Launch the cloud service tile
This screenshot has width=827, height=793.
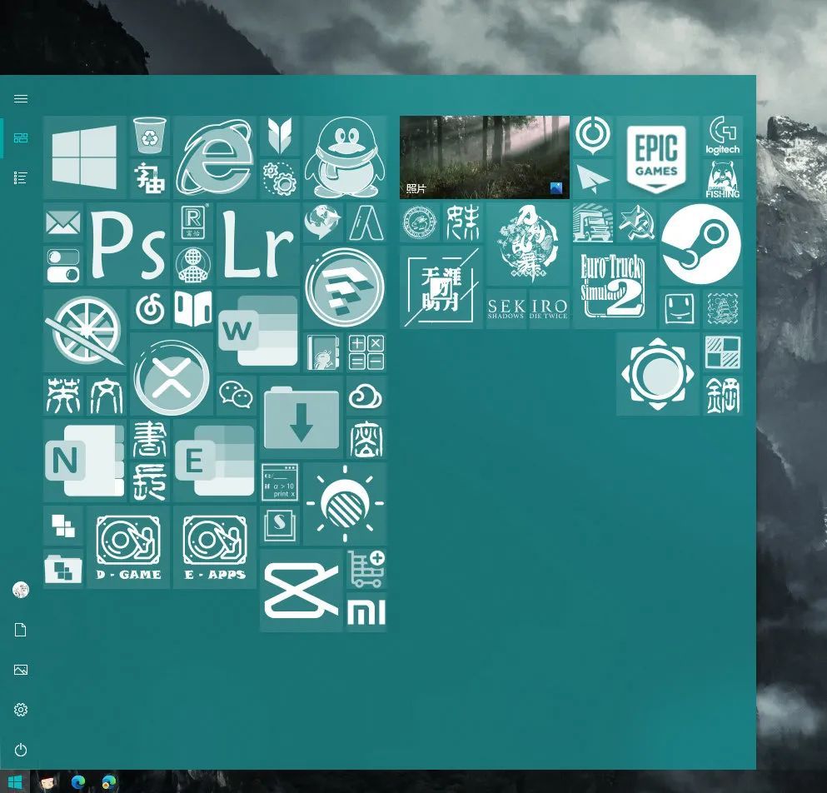(366, 396)
